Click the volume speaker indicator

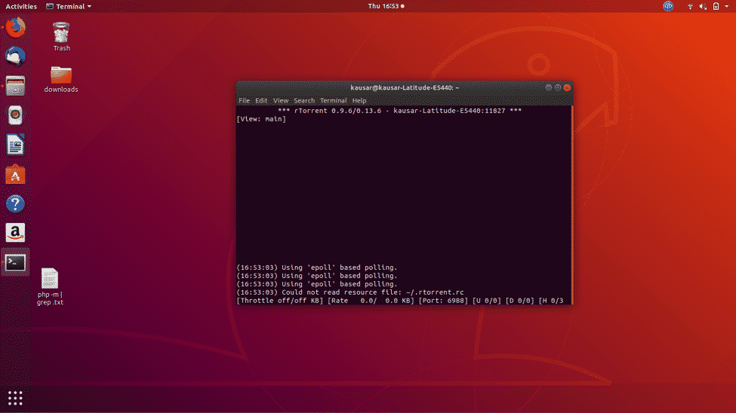703,7
